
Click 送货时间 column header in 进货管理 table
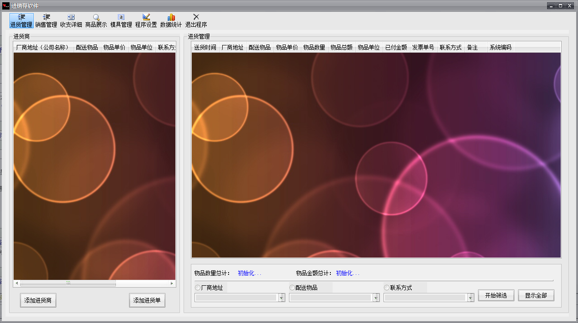pyautogui.click(x=205, y=47)
